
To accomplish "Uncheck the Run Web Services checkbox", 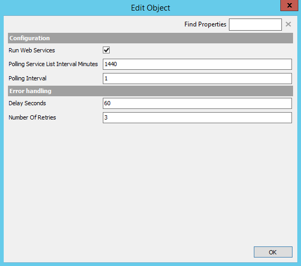I will (x=107, y=50).
